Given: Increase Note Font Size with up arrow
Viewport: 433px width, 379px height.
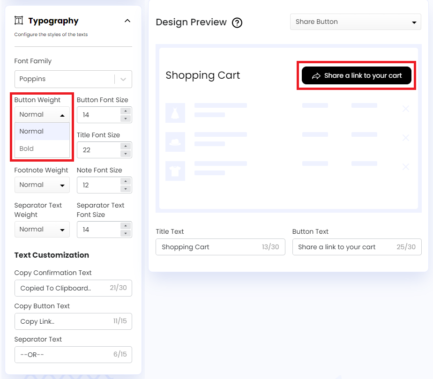Looking at the screenshot, I should [126, 181].
